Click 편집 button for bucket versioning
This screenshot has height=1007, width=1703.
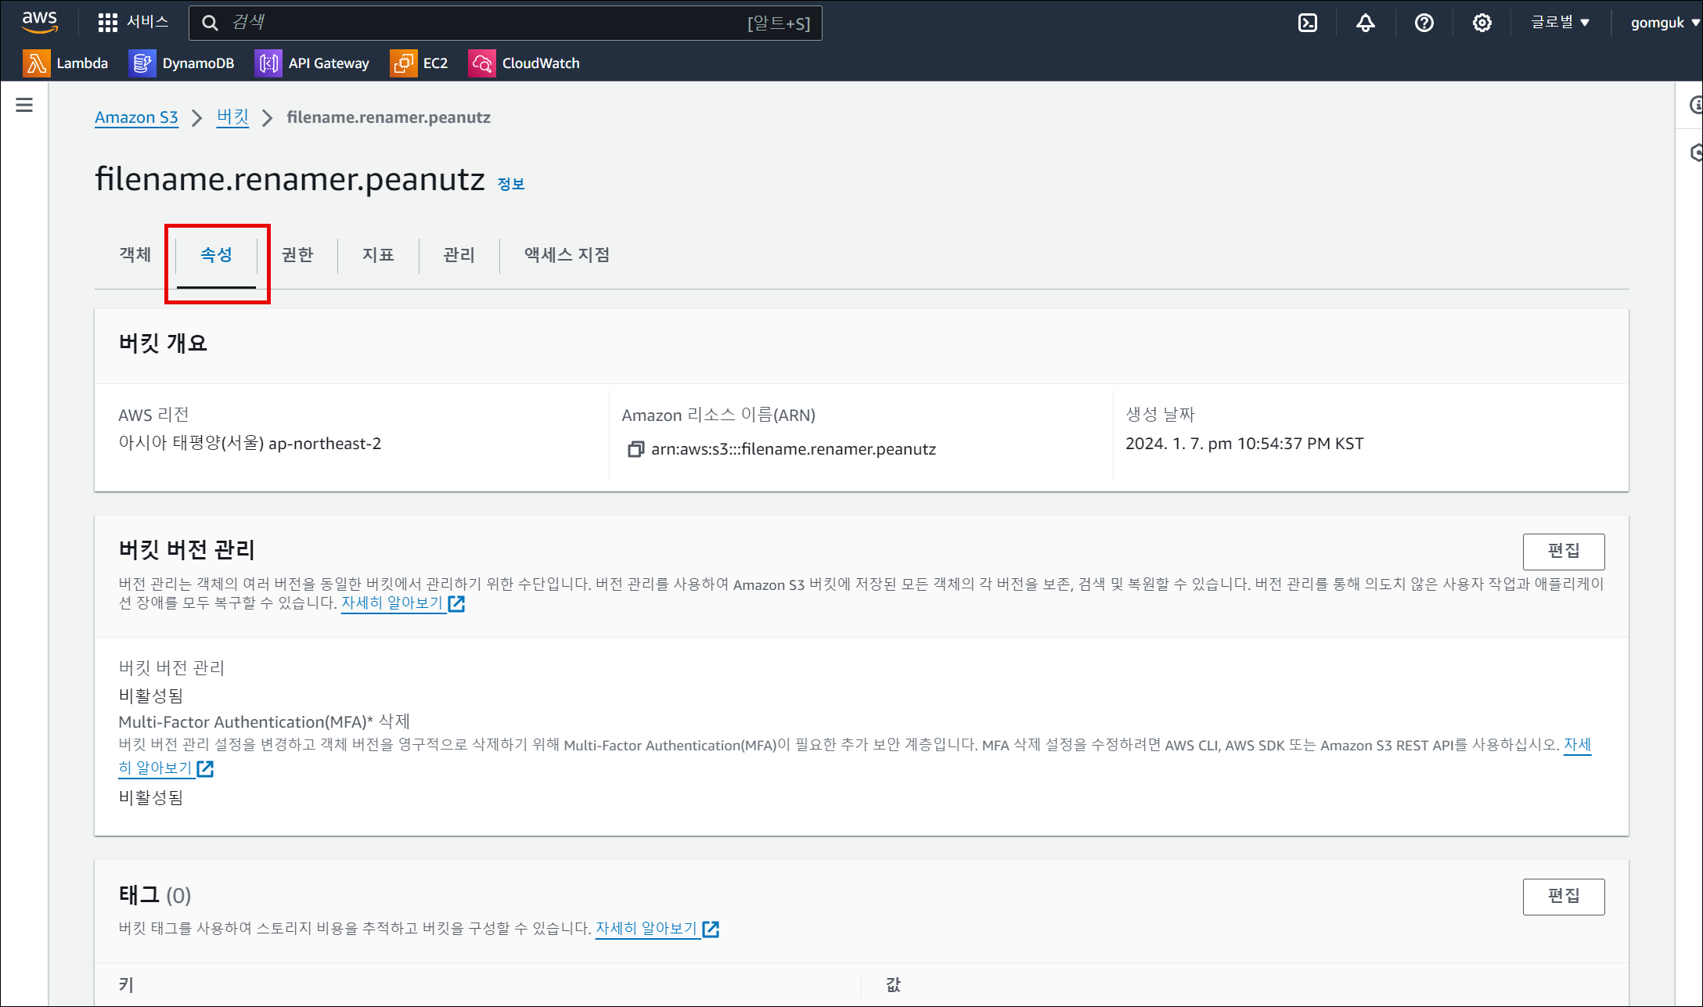coord(1563,552)
